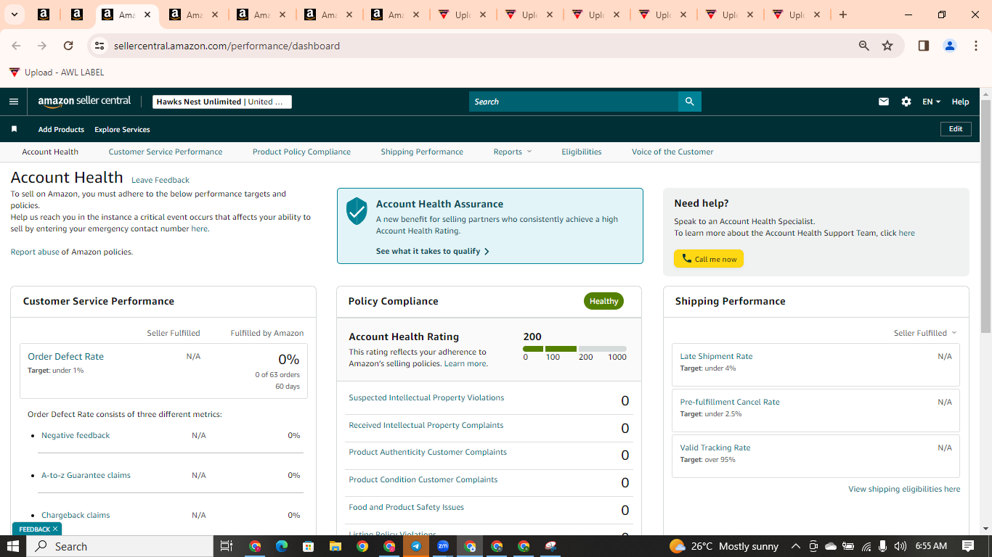
Task: Open the Eligibilities tab
Action: point(582,152)
